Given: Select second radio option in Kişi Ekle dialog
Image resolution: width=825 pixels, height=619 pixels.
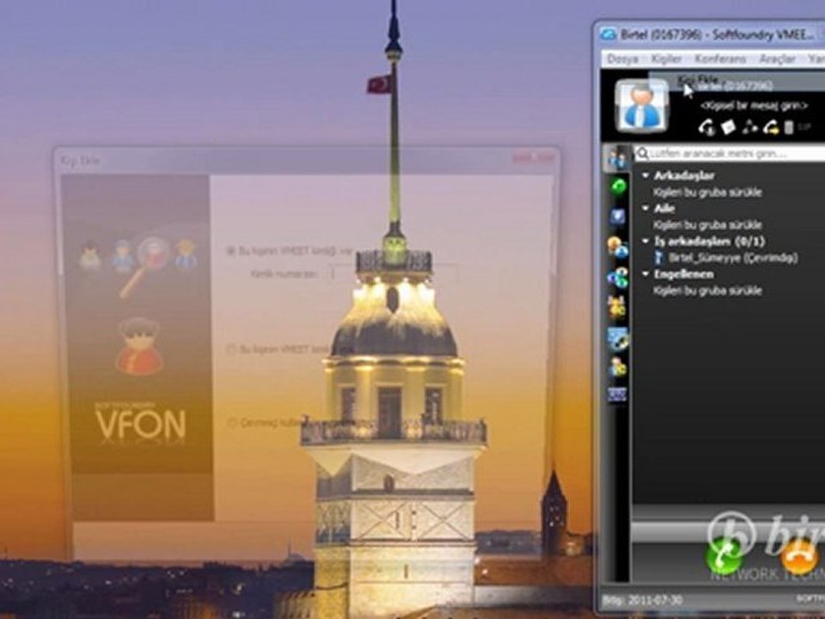Looking at the screenshot, I should click(x=230, y=350).
